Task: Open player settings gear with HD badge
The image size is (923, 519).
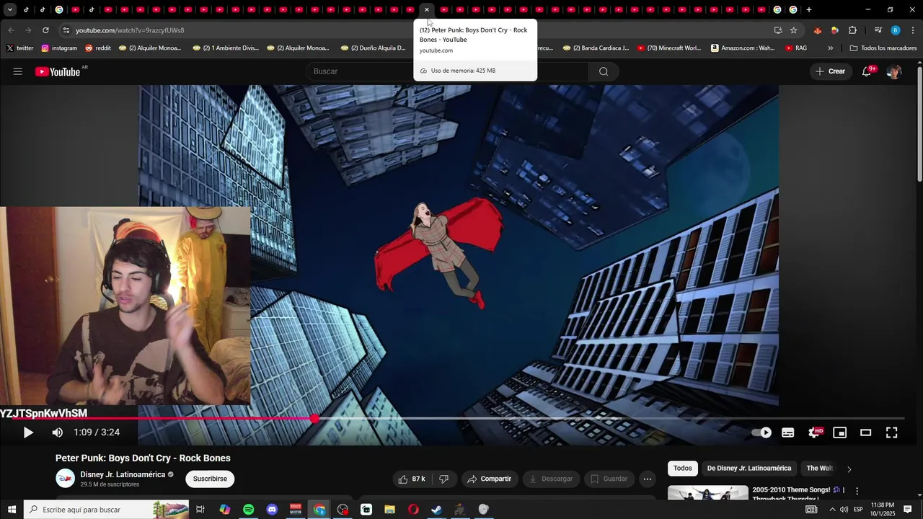Action: click(x=815, y=432)
